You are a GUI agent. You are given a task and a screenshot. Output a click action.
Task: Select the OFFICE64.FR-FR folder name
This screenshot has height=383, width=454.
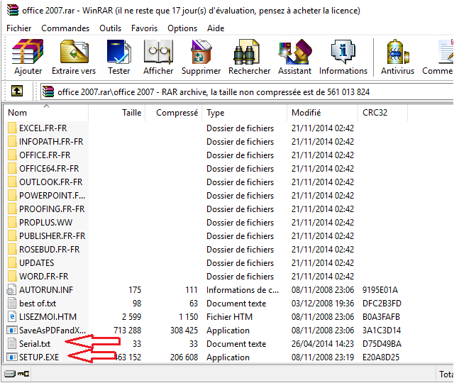49,169
